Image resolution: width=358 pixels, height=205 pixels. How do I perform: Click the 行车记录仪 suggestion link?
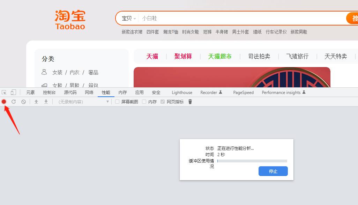pos(276,32)
